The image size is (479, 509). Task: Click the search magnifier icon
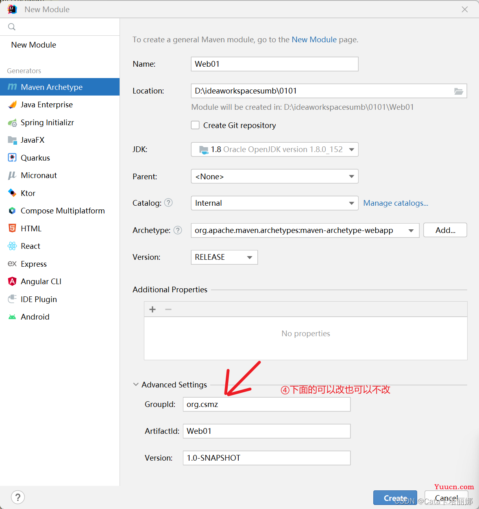tap(12, 27)
